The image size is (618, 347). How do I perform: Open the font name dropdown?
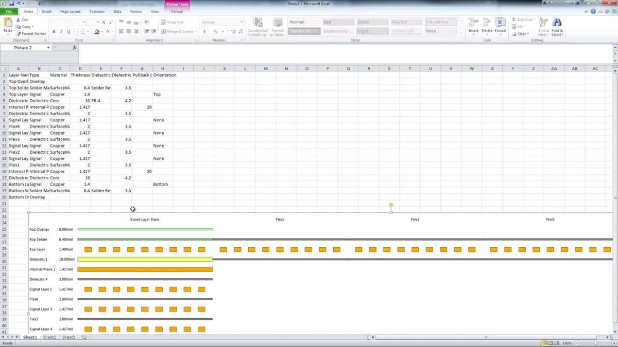83,22
